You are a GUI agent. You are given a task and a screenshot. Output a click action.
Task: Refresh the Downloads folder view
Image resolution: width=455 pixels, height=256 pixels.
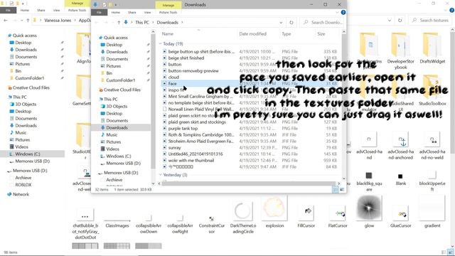pyautogui.click(x=291, y=22)
